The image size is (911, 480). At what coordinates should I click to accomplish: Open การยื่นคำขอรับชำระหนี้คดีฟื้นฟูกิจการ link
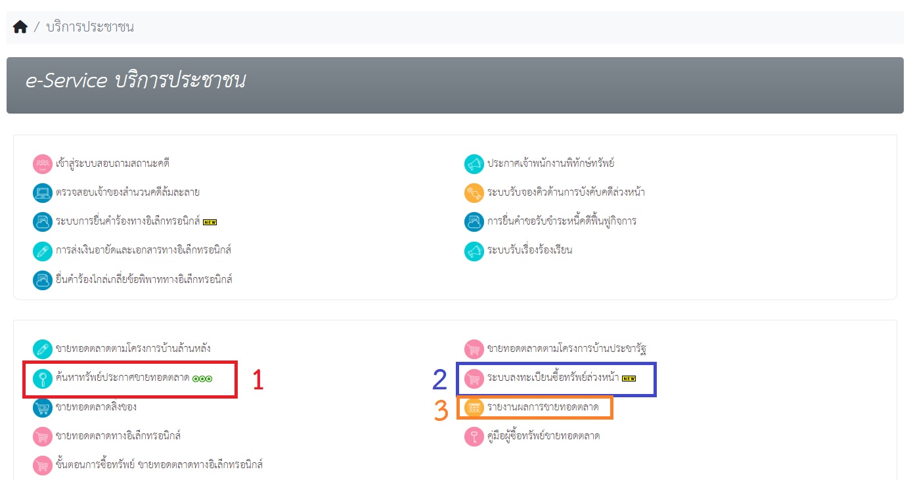(x=561, y=221)
